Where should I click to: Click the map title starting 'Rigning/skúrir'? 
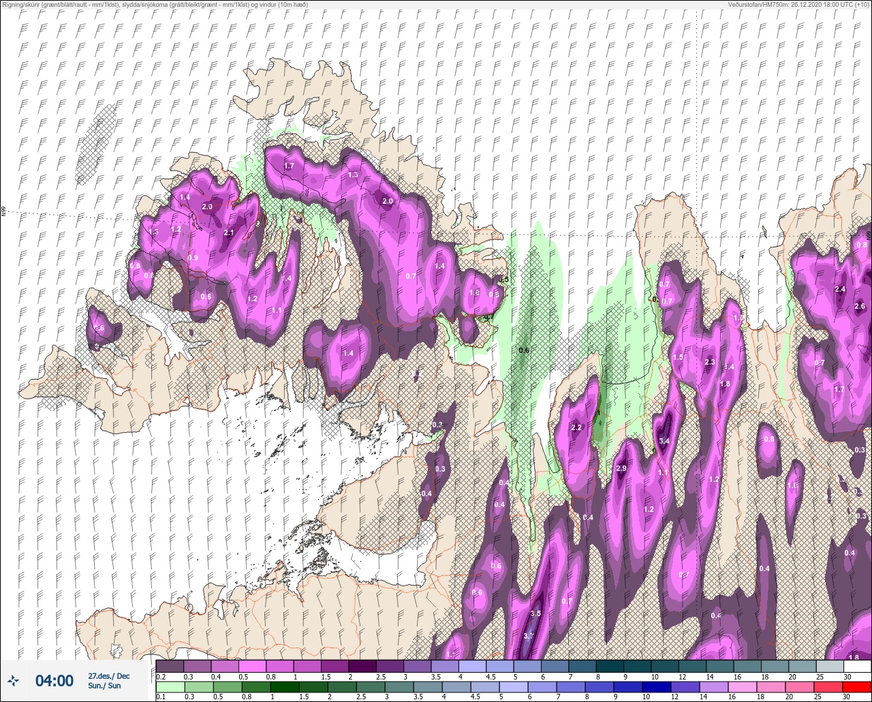tap(155, 4)
